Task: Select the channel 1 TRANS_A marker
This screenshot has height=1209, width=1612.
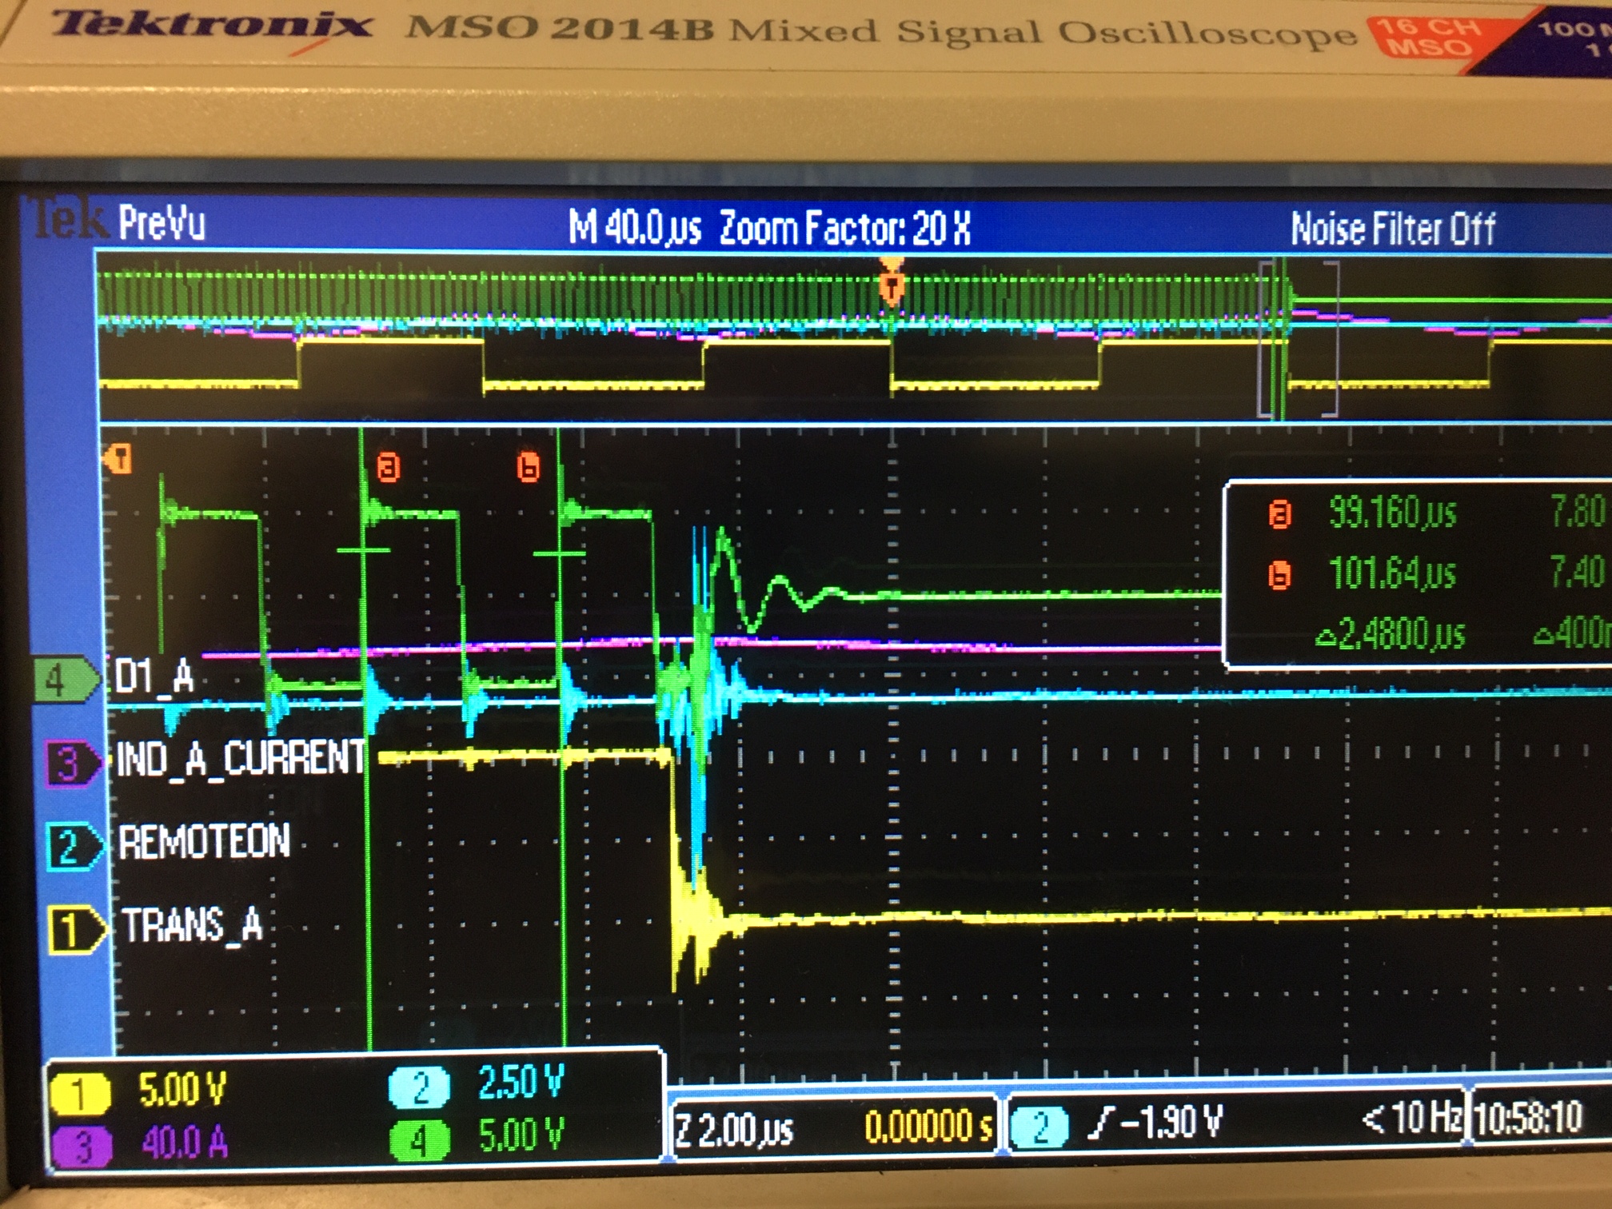Action: 77,931
